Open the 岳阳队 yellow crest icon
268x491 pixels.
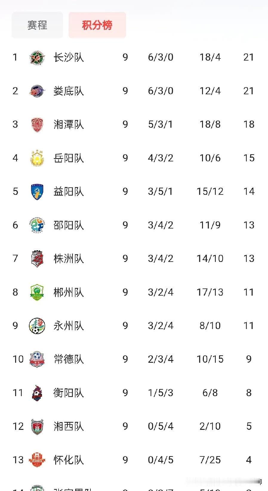pyautogui.click(x=37, y=158)
